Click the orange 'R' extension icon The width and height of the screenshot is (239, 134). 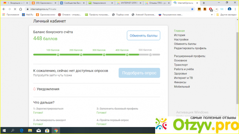point(205,9)
